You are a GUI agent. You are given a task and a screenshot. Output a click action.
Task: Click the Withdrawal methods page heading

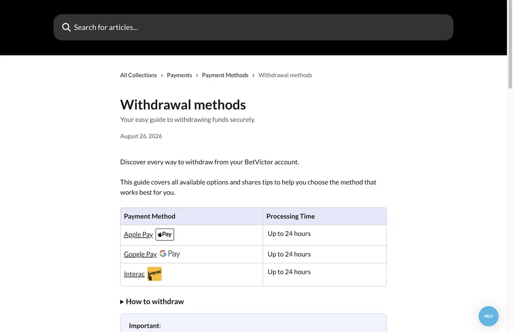point(183,105)
